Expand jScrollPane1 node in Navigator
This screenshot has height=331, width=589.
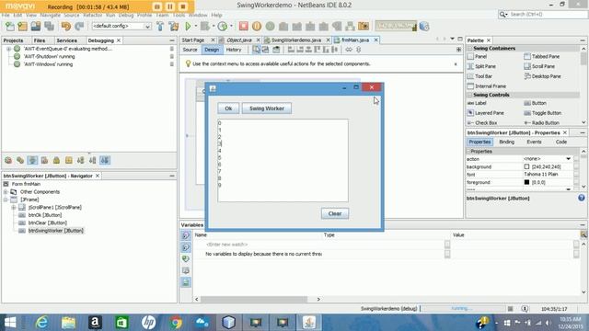14,207
